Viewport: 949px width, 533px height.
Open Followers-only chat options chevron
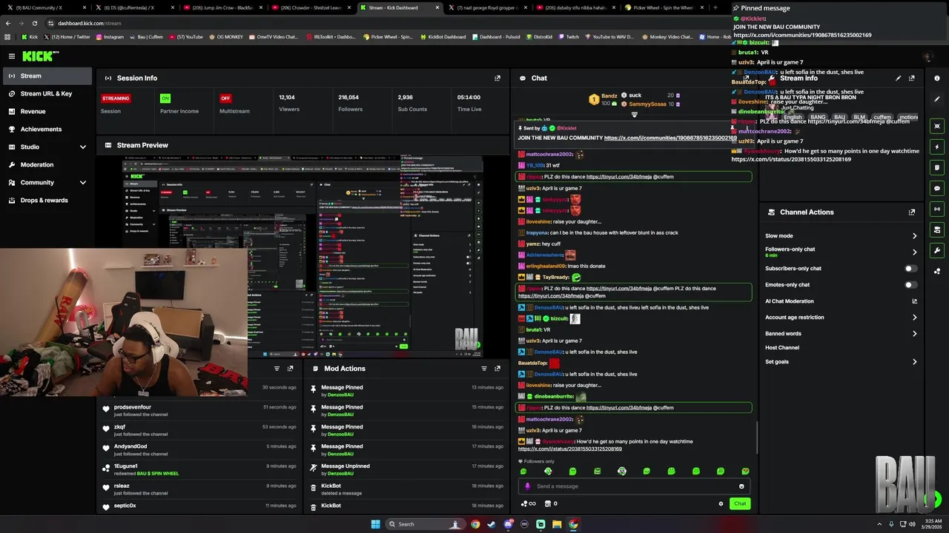[914, 252]
